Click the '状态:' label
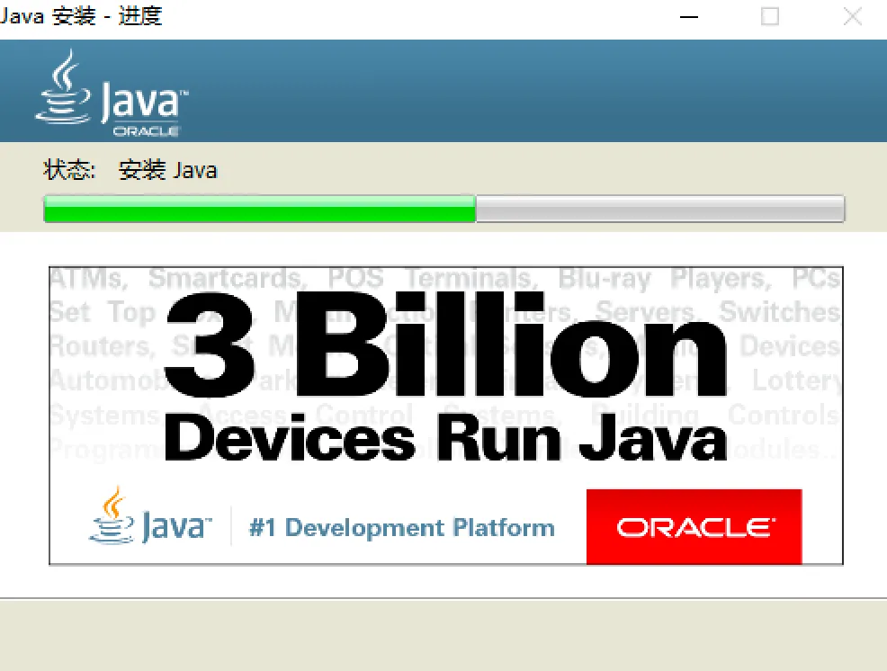The image size is (887, 671). click(69, 170)
